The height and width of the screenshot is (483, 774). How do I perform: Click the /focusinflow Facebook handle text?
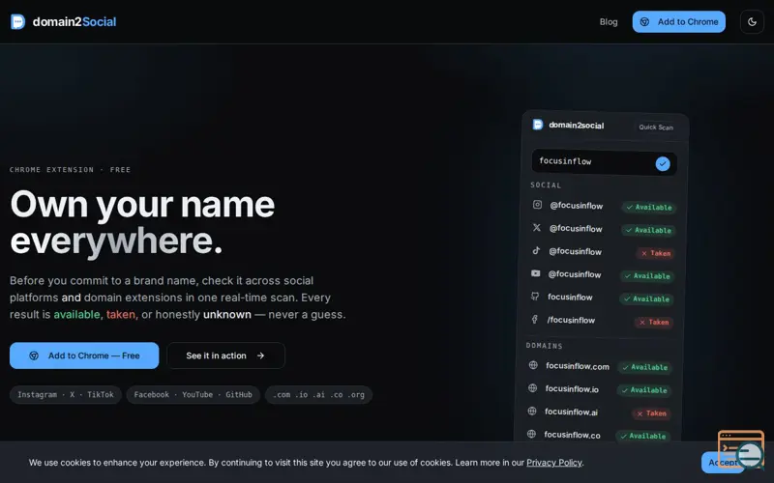click(x=571, y=321)
